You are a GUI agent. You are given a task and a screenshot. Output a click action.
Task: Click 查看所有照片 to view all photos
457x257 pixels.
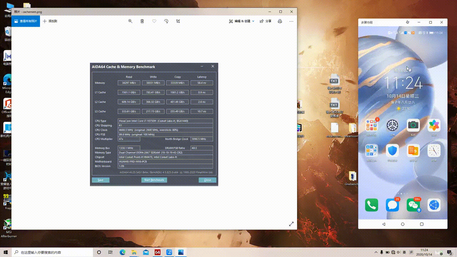25,21
